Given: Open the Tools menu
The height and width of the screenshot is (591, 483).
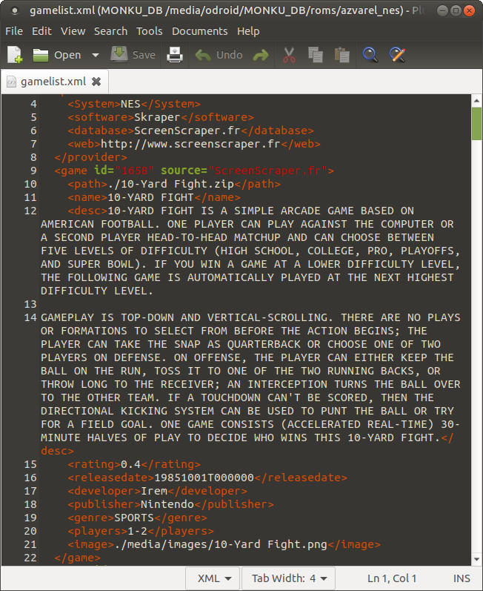Looking at the screenshot, I should (x=150, y=31).
